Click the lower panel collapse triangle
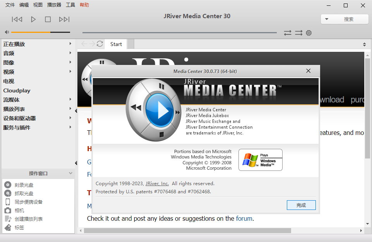Viewport: 372px width, 242px height. 76,163
